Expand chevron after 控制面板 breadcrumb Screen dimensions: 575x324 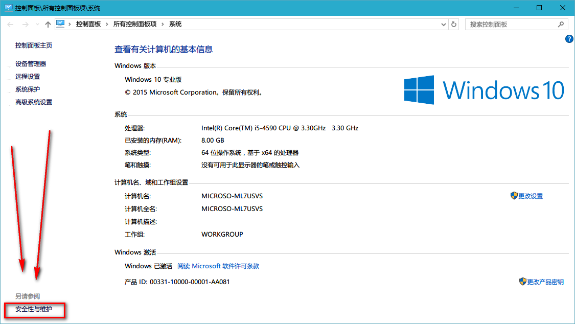107,25
